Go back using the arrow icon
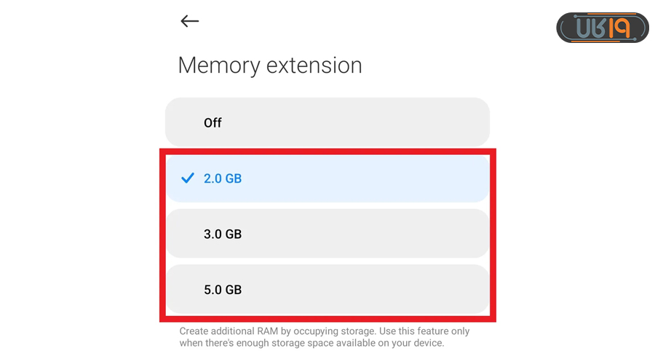This screenshot has width=655, height=364. (190, 21)
